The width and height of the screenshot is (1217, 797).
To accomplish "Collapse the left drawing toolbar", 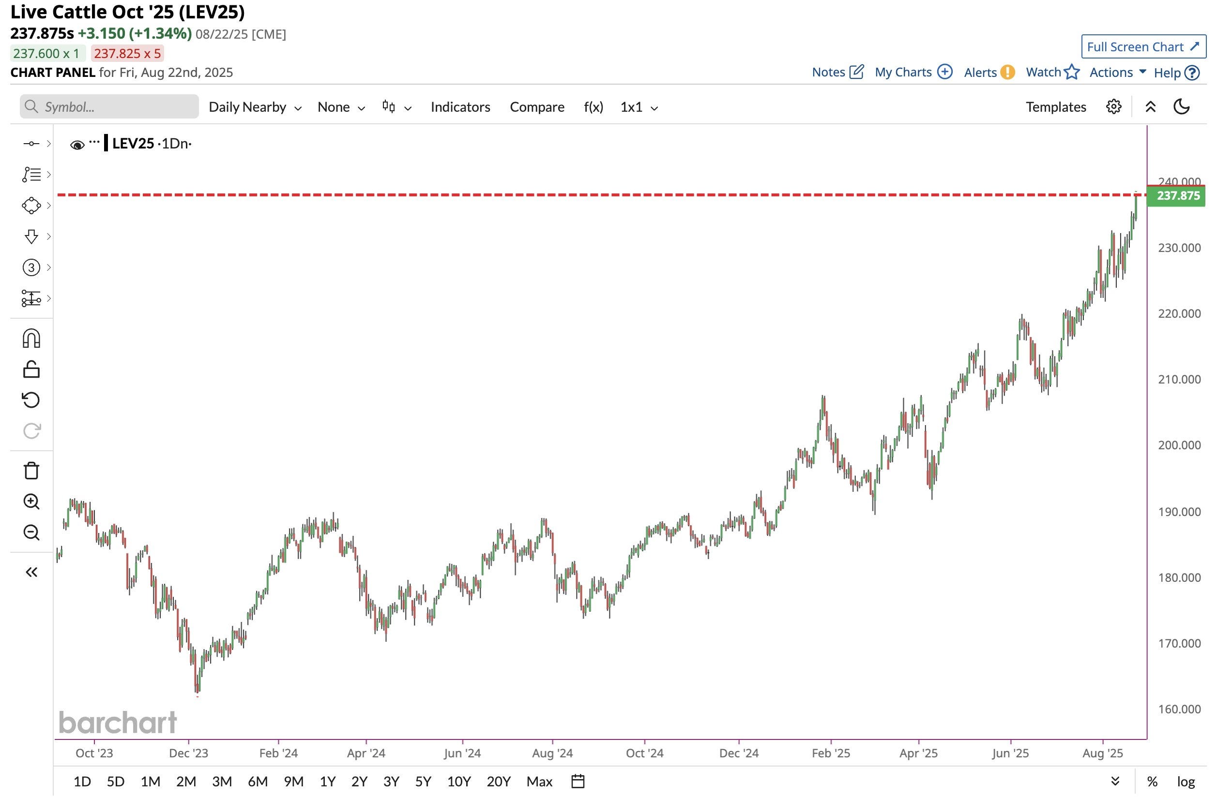I will [31, 572].
